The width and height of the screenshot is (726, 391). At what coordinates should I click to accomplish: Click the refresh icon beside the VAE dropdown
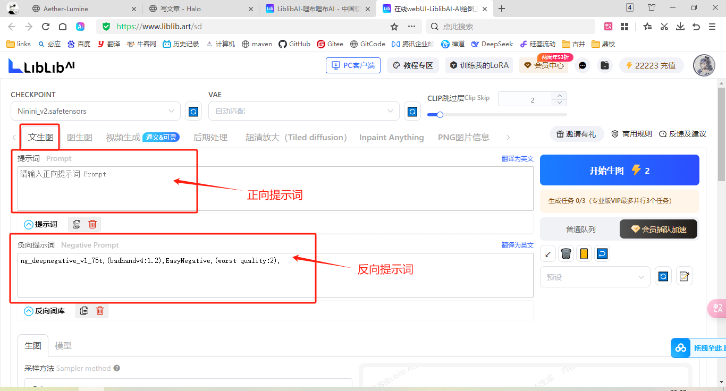[412, 112]
